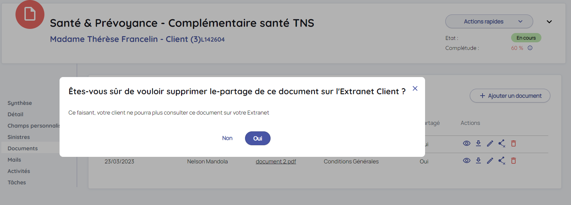Open the Sinistres sidebar section
This screenshot has height=205, width=571.
click(19, 137)
